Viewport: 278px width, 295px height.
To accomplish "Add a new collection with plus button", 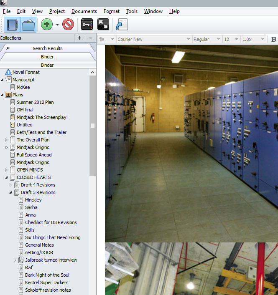I will click(x=79, y=38).
